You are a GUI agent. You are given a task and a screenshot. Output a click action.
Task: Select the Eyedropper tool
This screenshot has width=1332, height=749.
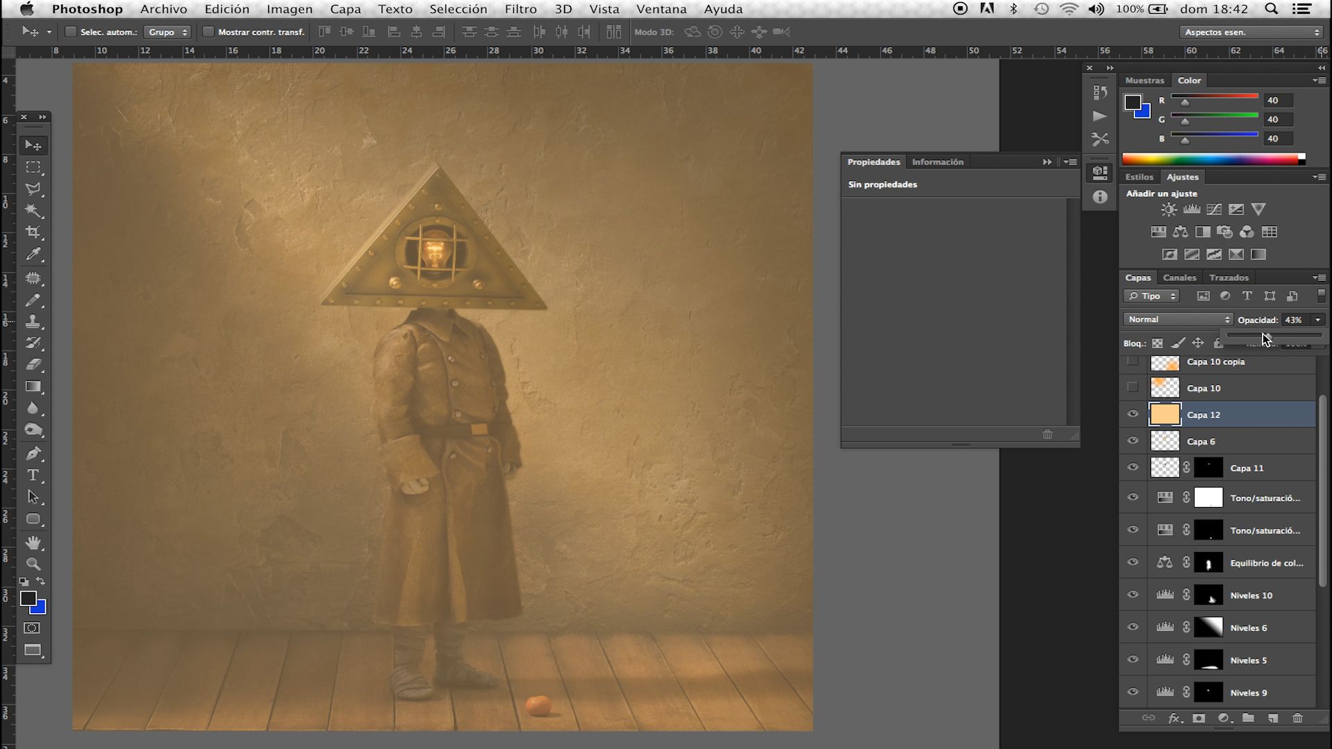[x=33, y=255]
